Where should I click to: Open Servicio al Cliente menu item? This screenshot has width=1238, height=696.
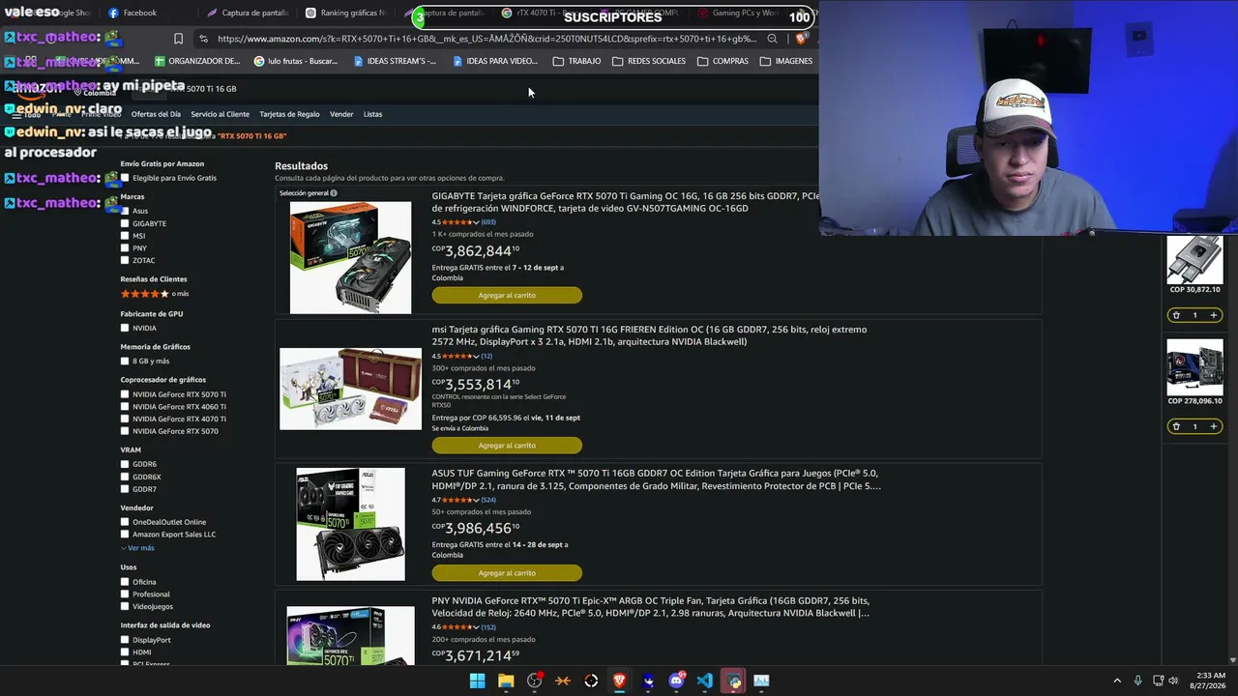coord(220,114)
